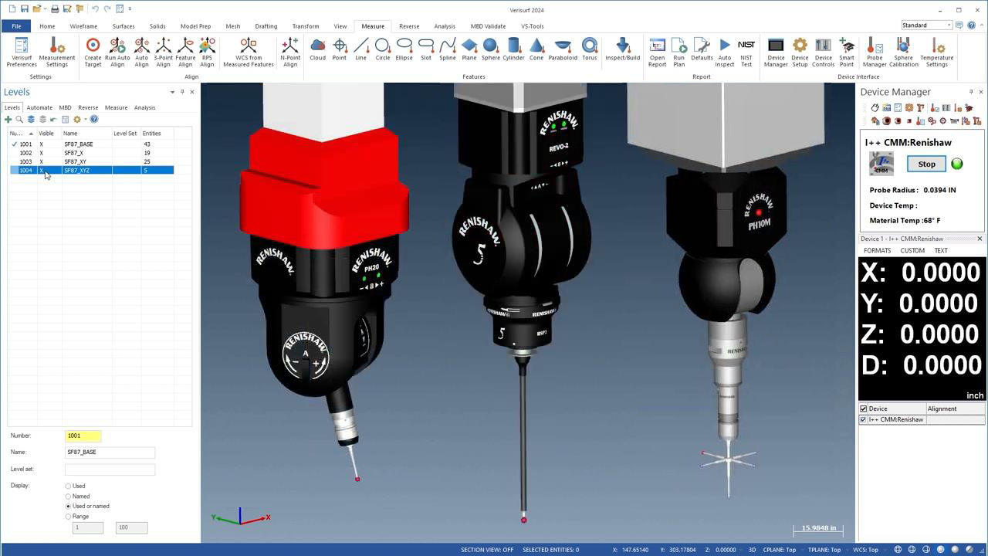988x556 pixels.
Task: Open Probe Manager
Action: pos(875,53)
